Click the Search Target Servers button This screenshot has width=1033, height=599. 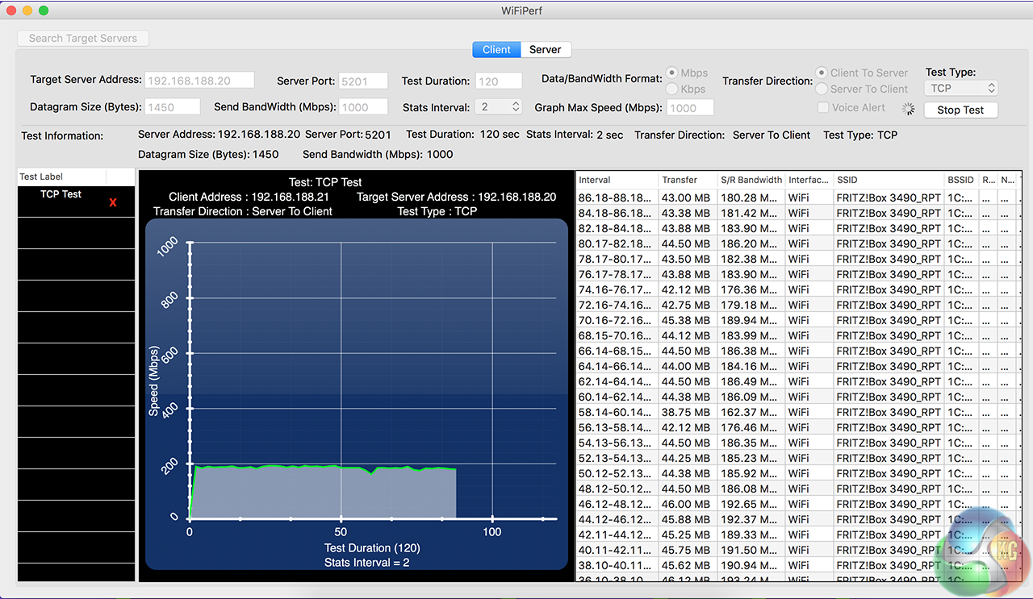click(83, 39)
